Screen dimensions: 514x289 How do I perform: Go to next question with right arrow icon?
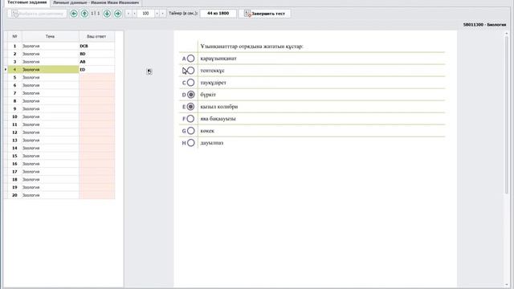pos(118,14)
